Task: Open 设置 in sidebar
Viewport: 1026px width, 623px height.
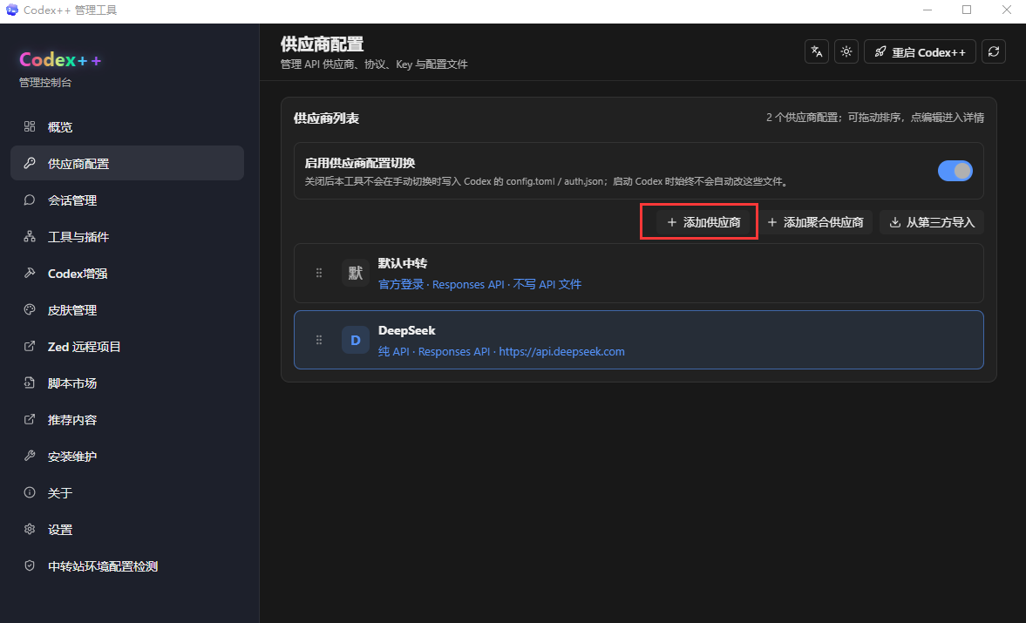Action: 127,530
